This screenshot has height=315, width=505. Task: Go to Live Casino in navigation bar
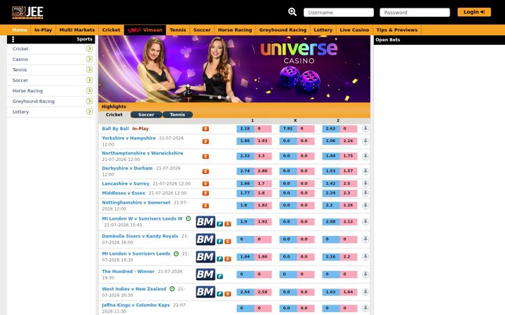tap(354, 30)
